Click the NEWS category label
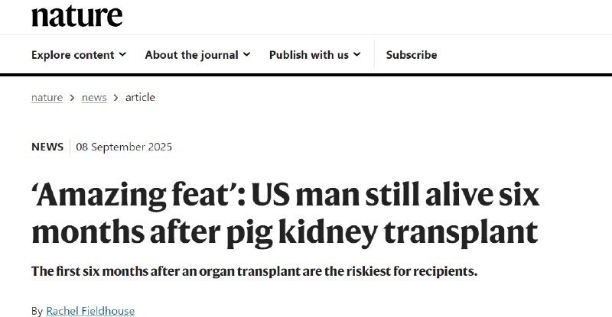Screen dimensions: 612x317 (47, 147)
